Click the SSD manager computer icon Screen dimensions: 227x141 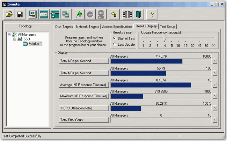[20, 39]
